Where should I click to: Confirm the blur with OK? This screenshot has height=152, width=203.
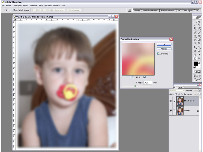(164, 44)
